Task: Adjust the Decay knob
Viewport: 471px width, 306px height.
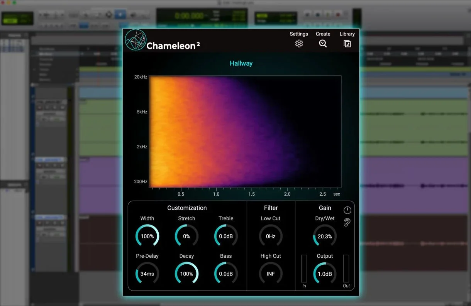Action: pyautogui.click(x=186, y=274)
